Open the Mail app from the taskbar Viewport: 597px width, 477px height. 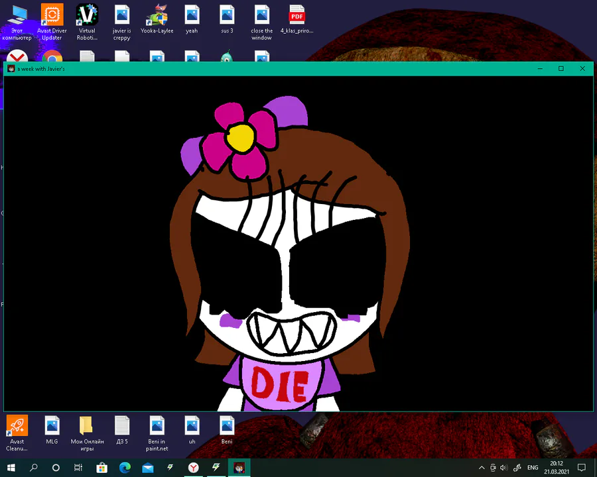(x=148, y=468)
